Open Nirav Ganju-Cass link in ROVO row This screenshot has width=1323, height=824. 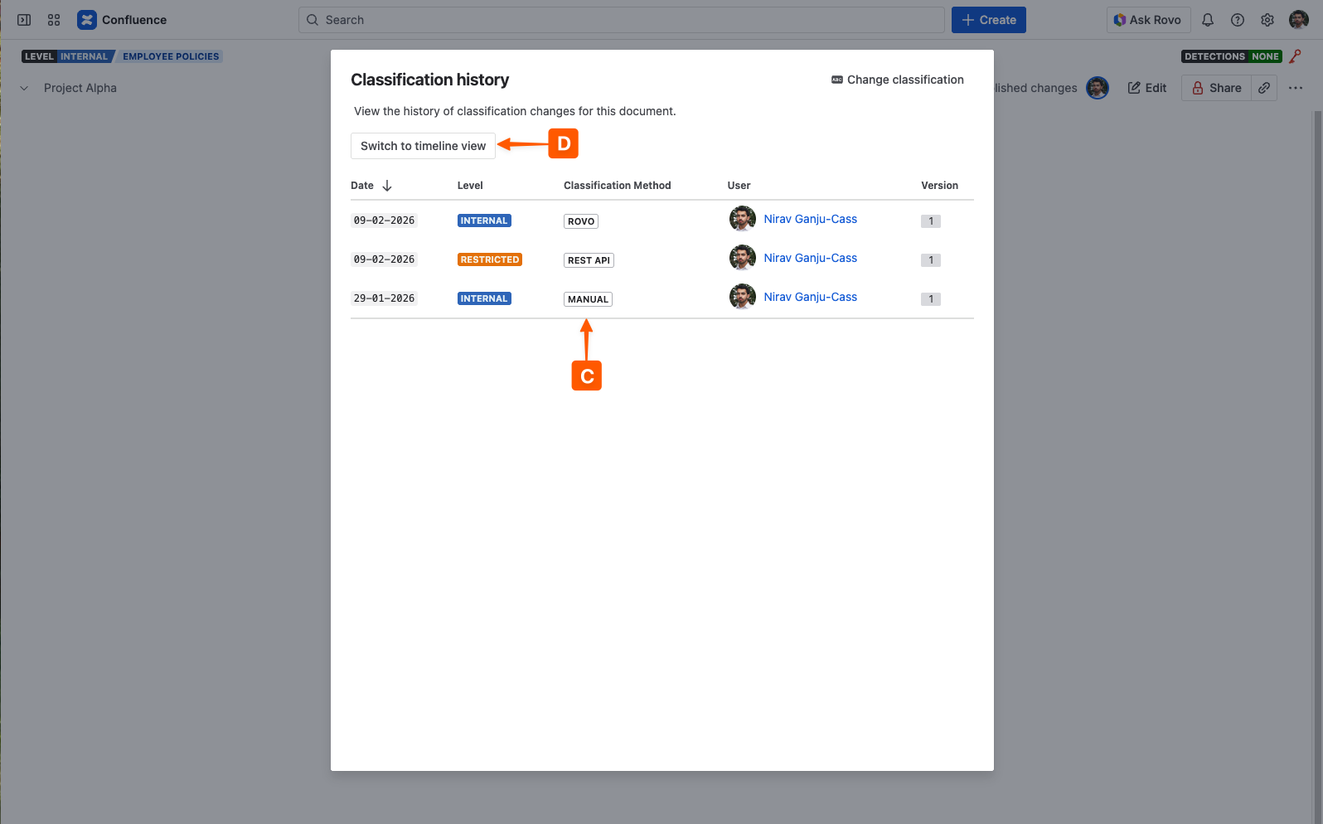pos(810,219)
